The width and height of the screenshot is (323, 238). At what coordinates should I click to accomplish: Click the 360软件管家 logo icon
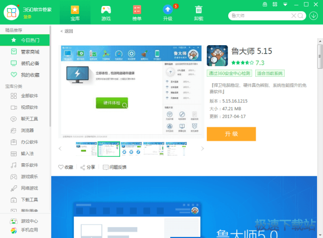click(x=11, y=12)
